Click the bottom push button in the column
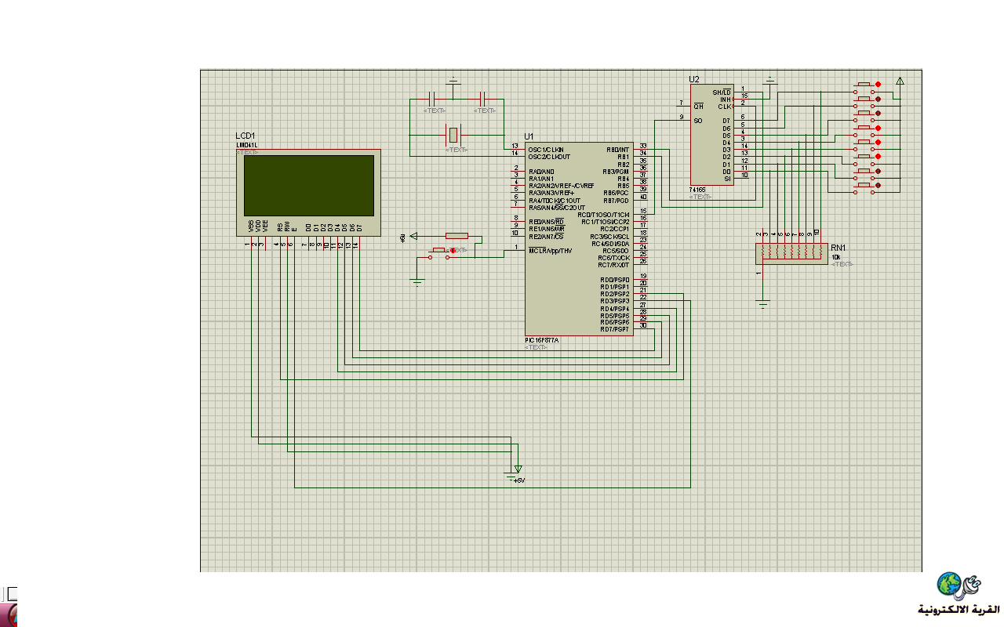This screenshot has height=627, width=1004. coord(865,187)
